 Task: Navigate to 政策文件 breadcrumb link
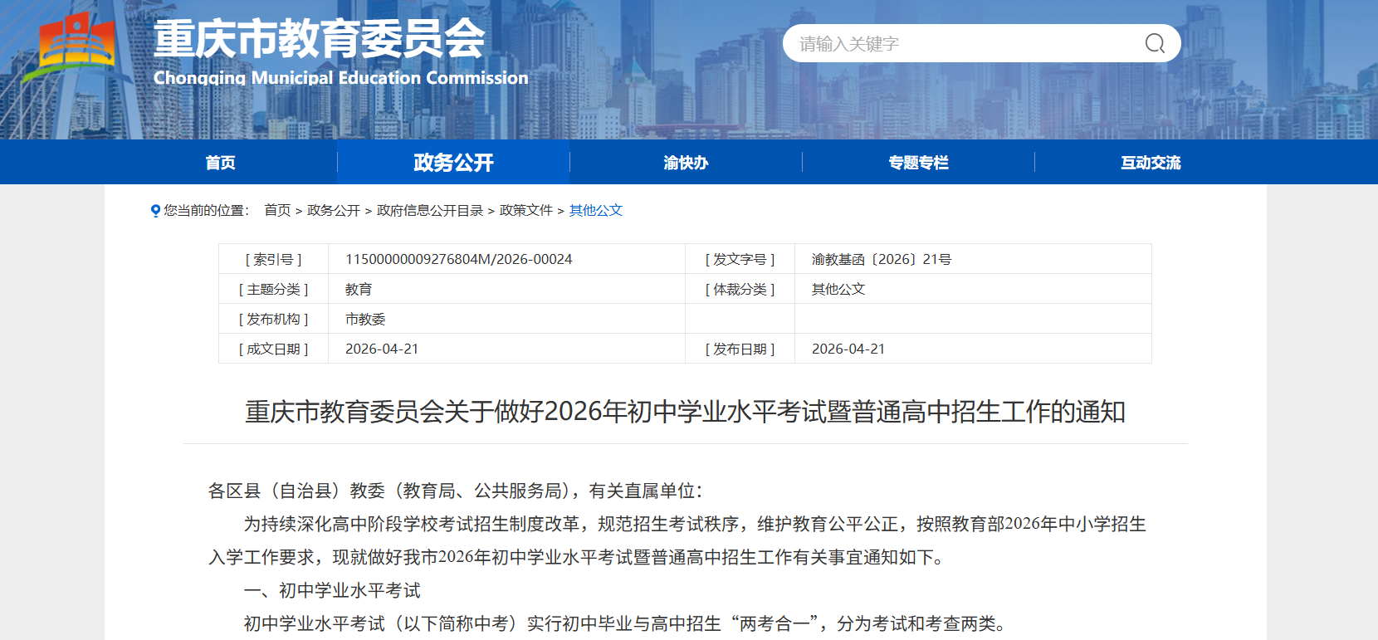click(526, 211)
